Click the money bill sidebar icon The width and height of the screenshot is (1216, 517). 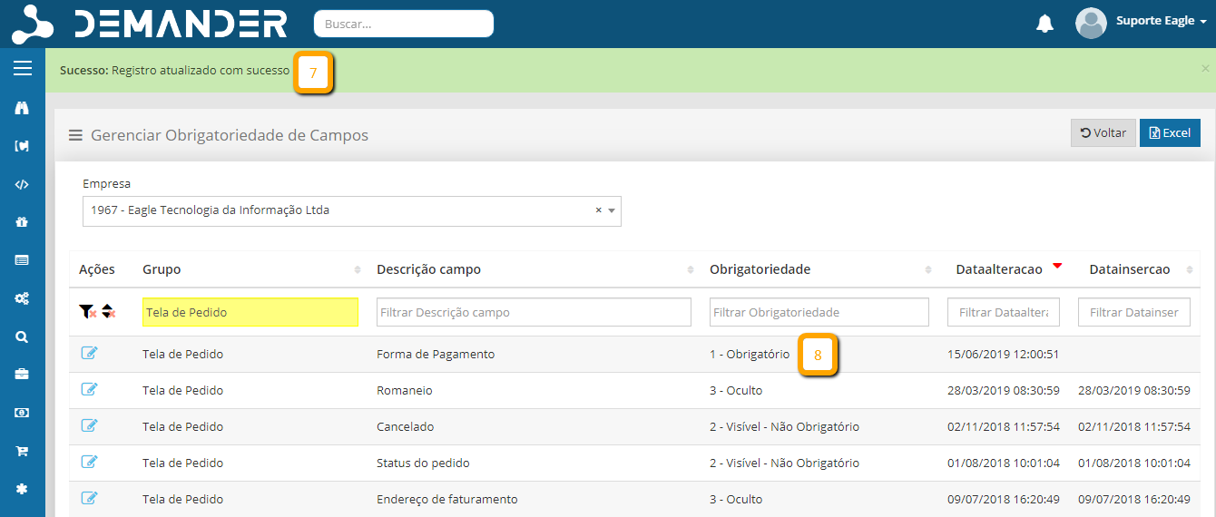(x=23, y=413)
